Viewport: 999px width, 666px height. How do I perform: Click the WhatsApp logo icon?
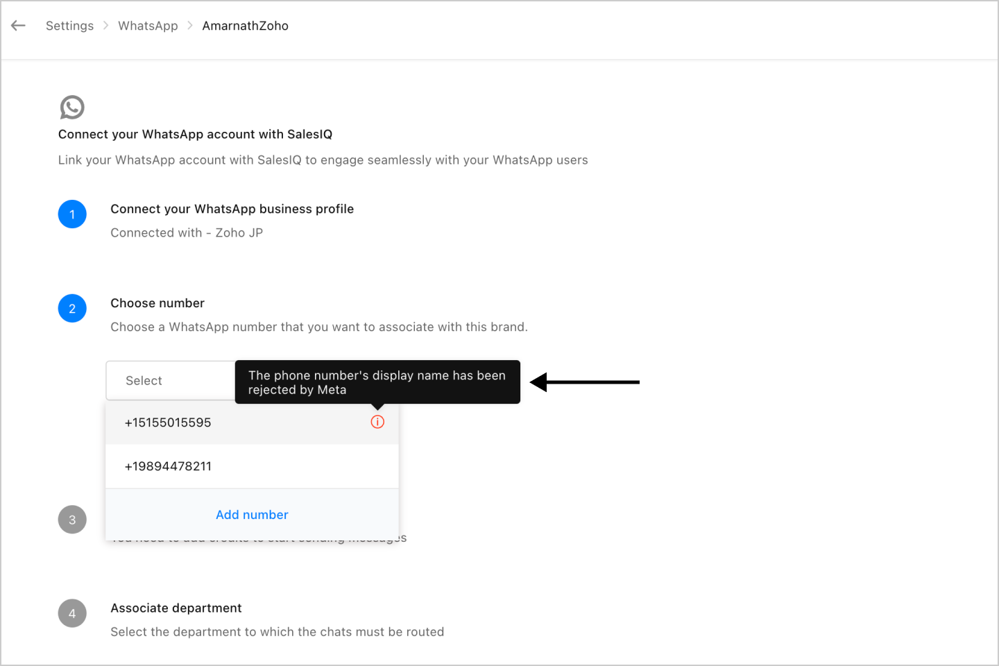point(72,108)
